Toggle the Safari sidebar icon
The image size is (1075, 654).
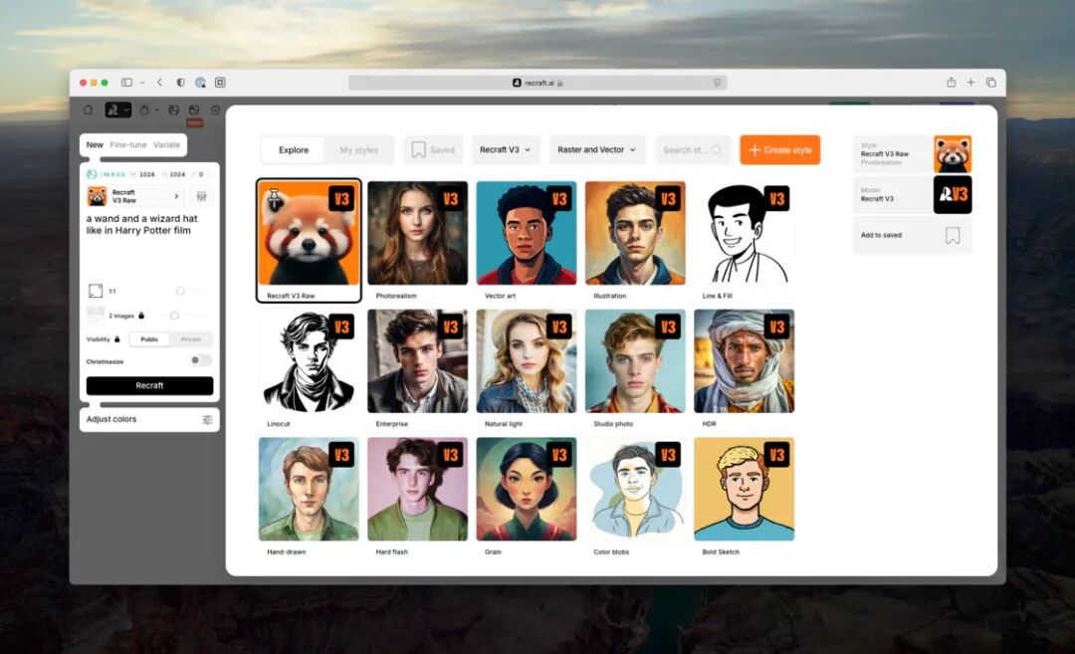[x=126, y=83]
